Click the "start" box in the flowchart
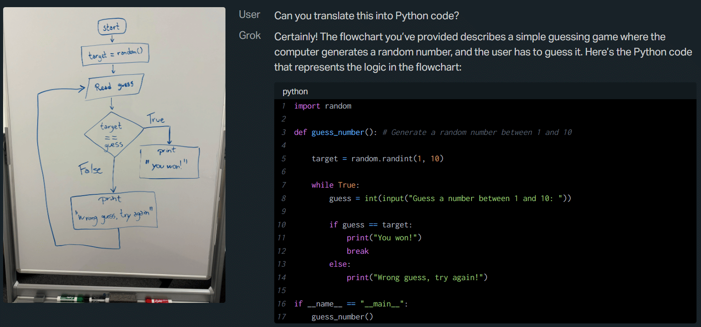The width and height of the screenshot is (701, 327). pyautogui.click(x=112, y=28)
